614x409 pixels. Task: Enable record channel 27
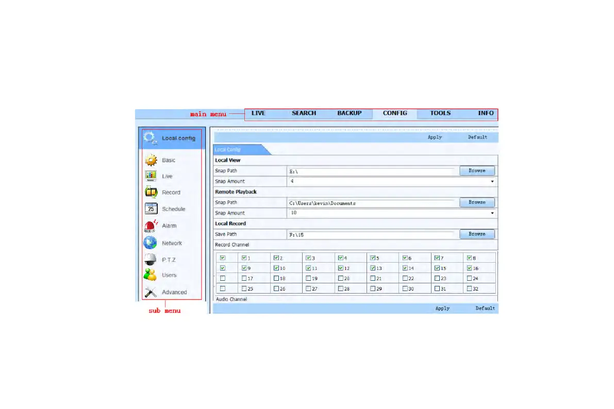point(308,288)
